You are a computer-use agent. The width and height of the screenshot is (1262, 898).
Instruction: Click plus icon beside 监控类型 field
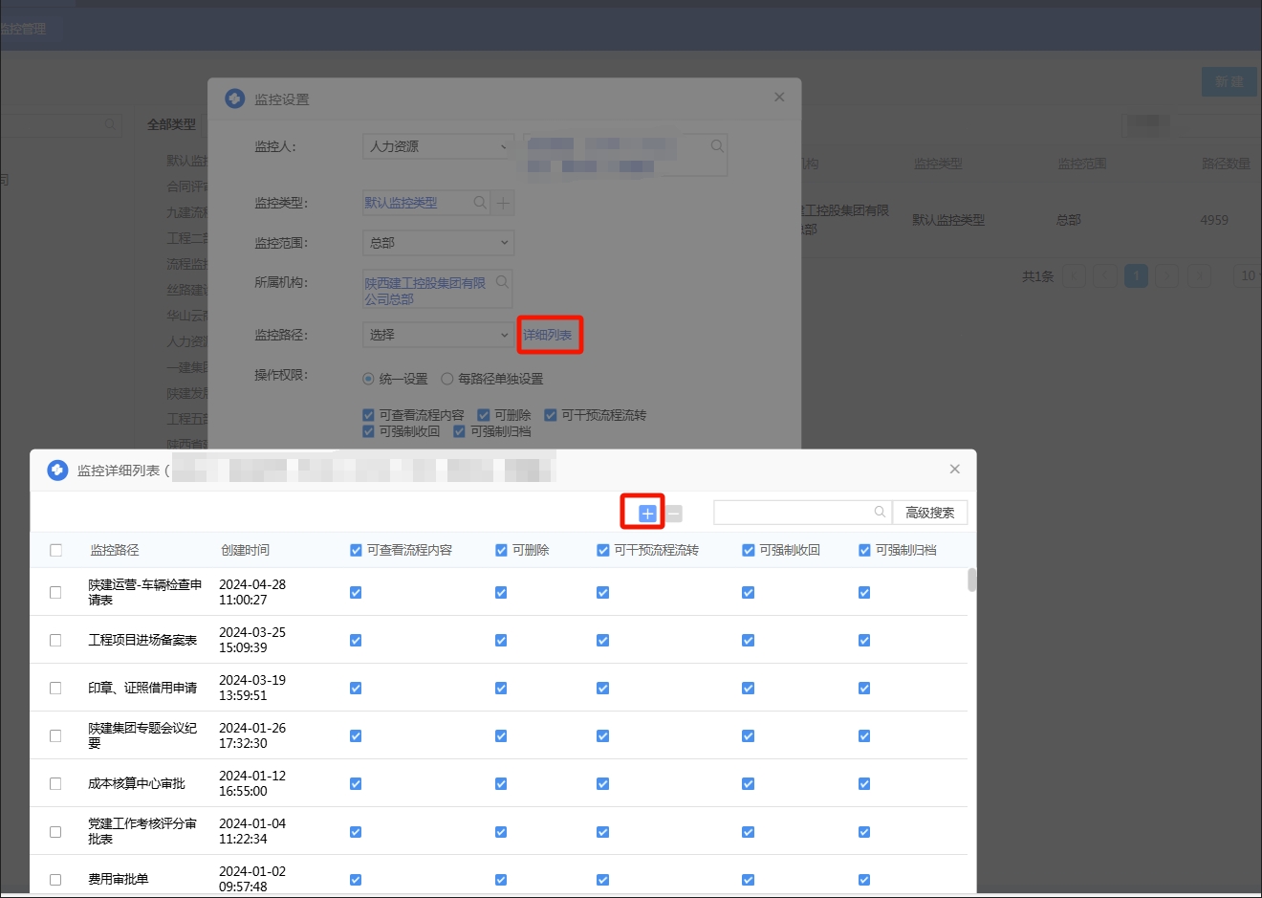503,203
